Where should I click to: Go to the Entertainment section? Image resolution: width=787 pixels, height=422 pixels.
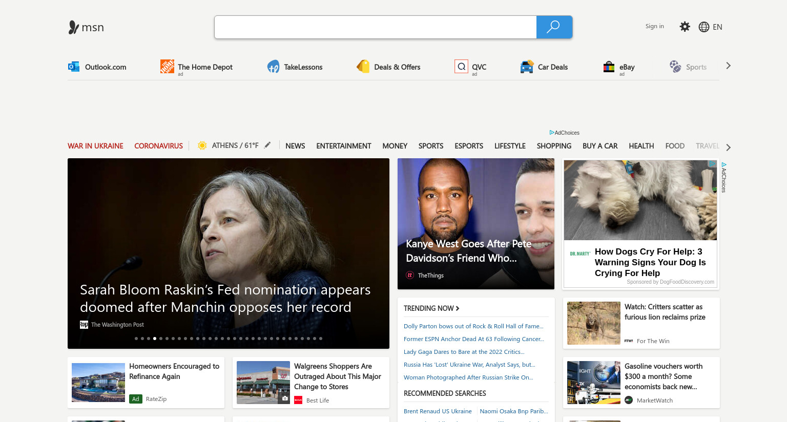(x=344, y=146)
